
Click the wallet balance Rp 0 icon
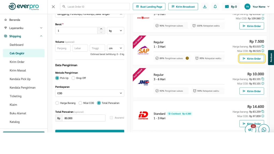pos(227,7)
